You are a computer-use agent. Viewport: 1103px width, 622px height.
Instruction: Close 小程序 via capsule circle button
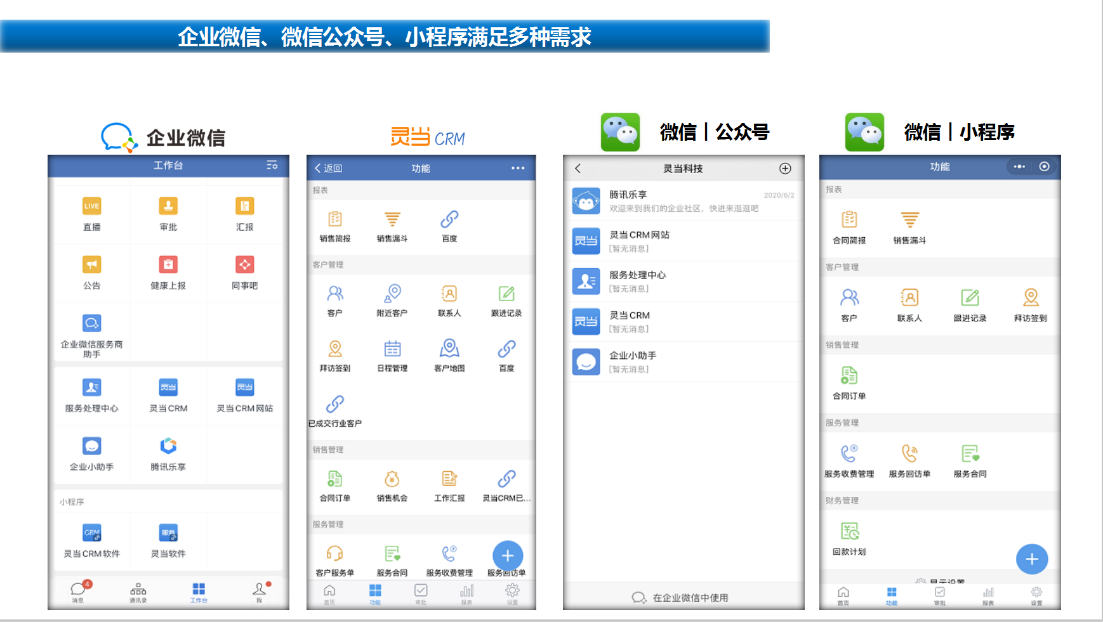coord(1044,166)
